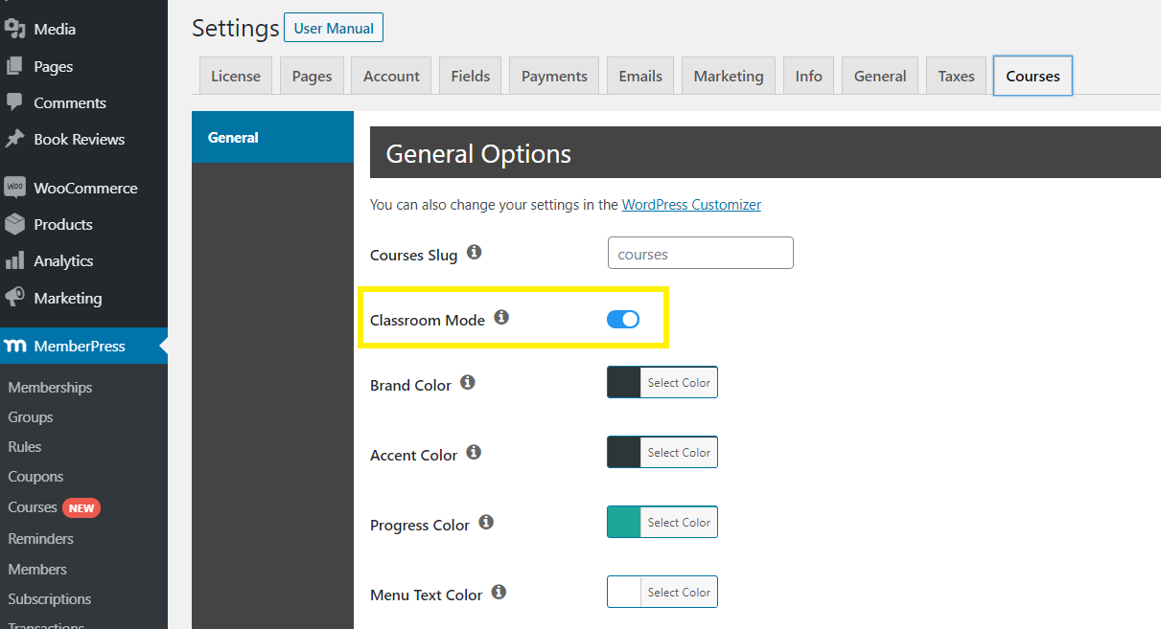Click the WooCommerce logo icon

pyautogui.click(x=14, y=188)
